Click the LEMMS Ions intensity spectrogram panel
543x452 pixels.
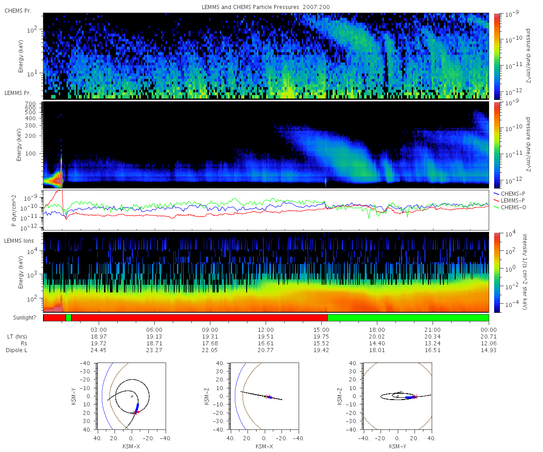[266, 272]
